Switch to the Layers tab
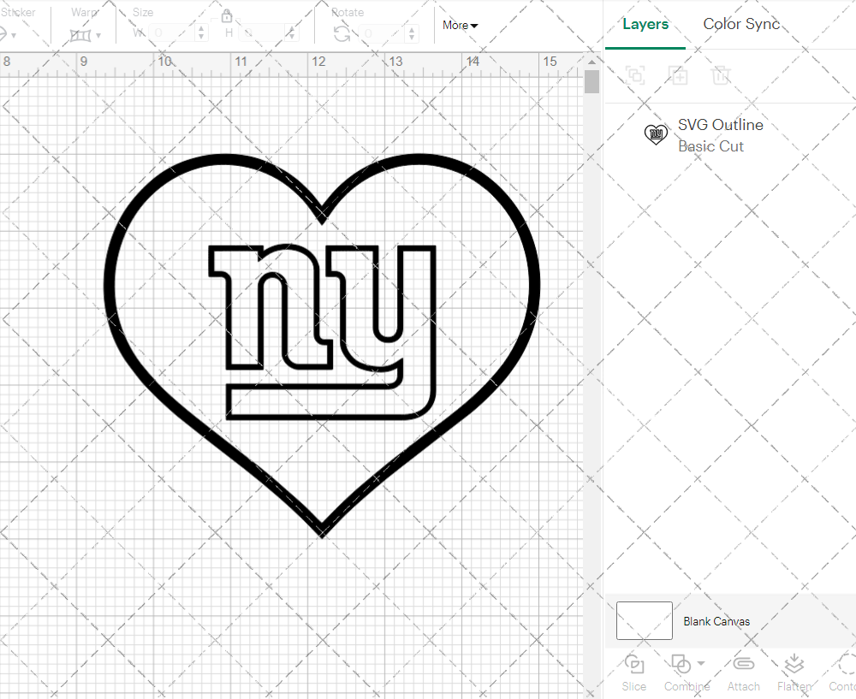Viewport: 856px width, 699px height. tap(645, 24)
